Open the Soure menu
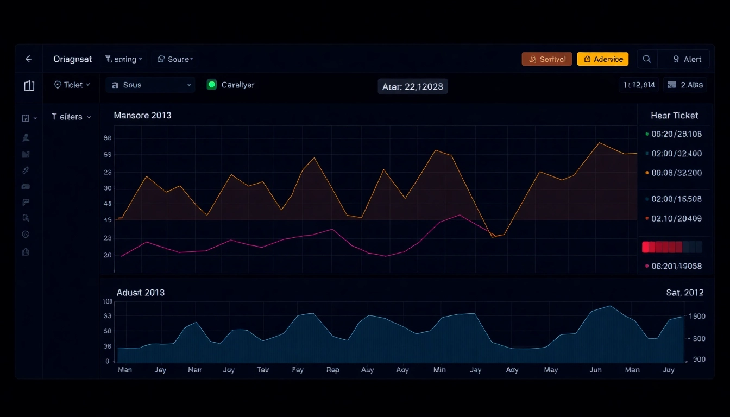This screenshot has height=417, width=730. (x=175, y=59)
